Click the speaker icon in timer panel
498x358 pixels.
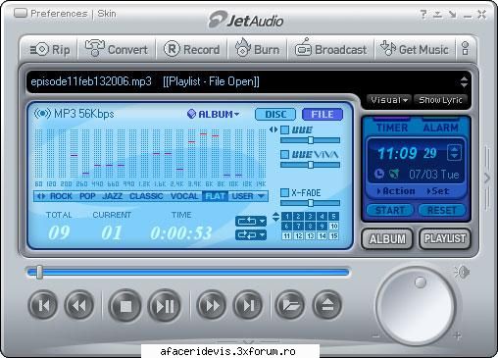(394, 174)
